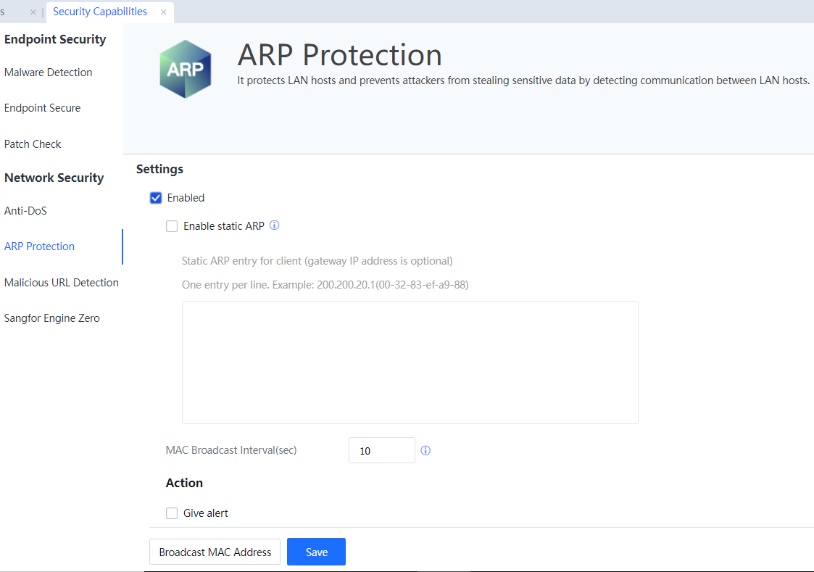Navigate to Sangfor Engine Zero

[x=52, y=318]
